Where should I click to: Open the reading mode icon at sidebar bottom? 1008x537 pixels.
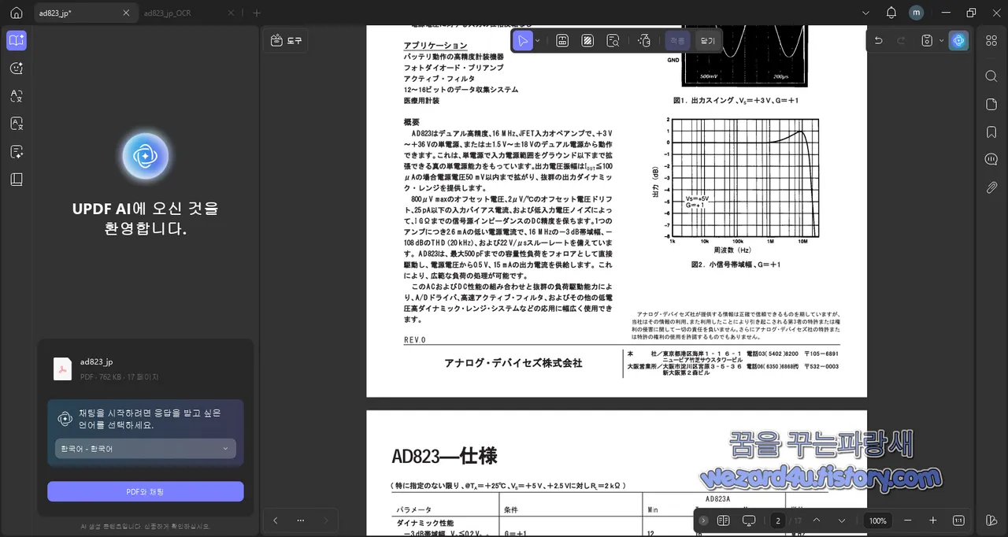16,180
